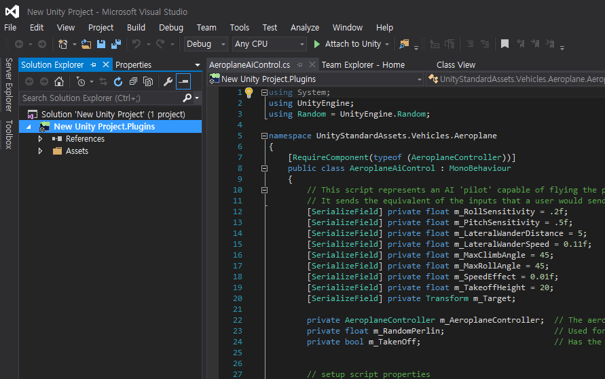
Task: Pin the AeroplaneAiControl.cs tab
Action: (300, 64)
